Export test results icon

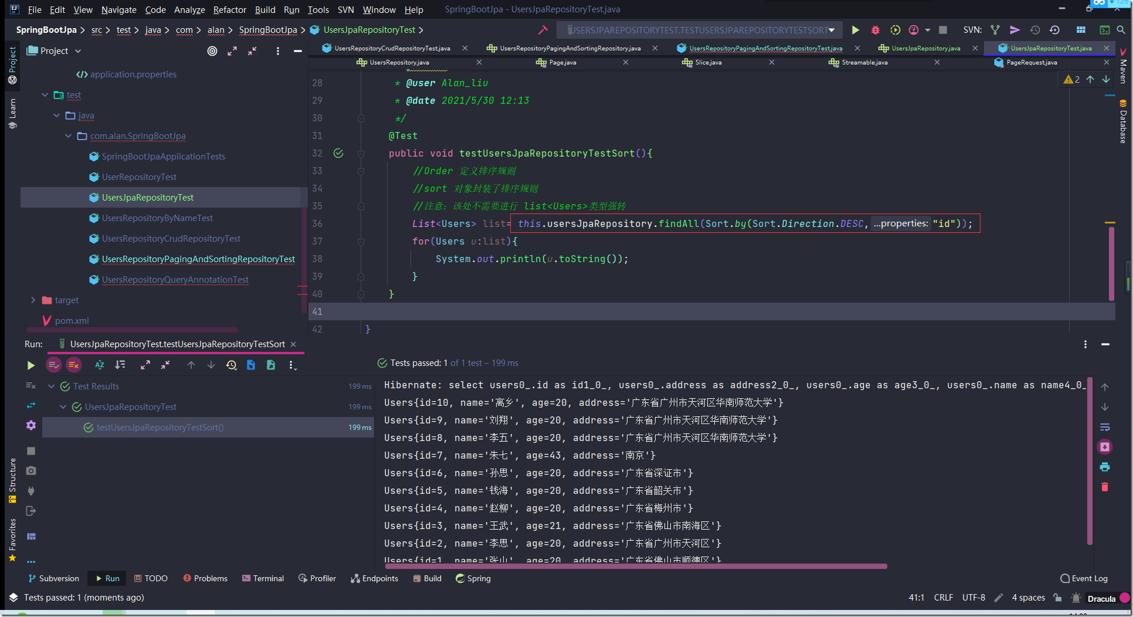coord(271,365)
